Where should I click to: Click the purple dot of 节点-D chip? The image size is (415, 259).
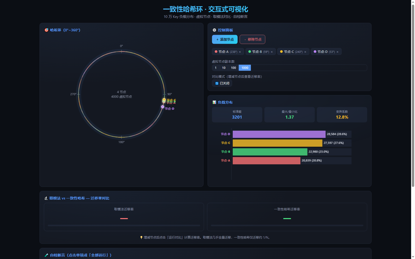[315, 52]
